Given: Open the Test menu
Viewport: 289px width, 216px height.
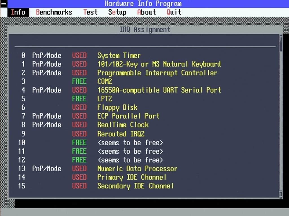Looking at the screenshot, I should click(x=90, y=12).
